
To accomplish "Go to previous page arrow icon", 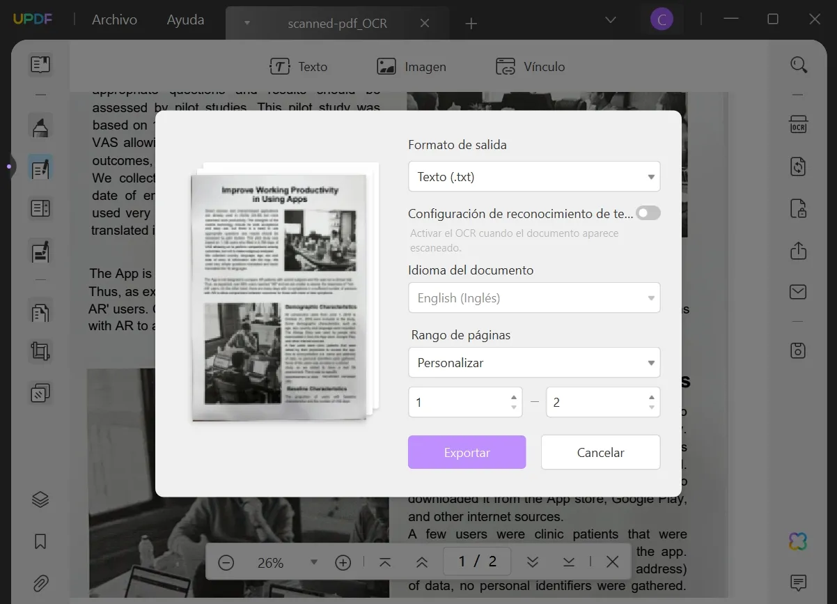I will 421,562.
